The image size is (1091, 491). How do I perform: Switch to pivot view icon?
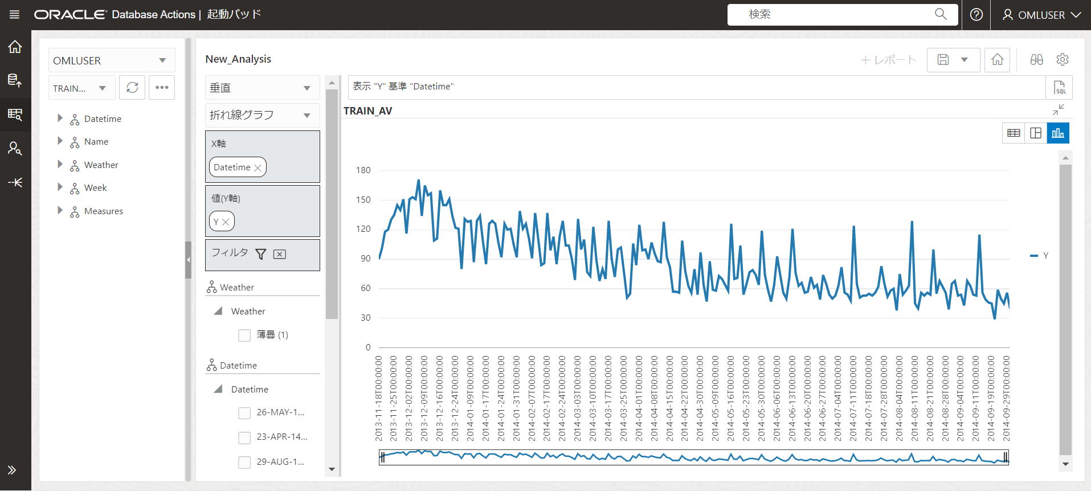tap(1036, 133)
